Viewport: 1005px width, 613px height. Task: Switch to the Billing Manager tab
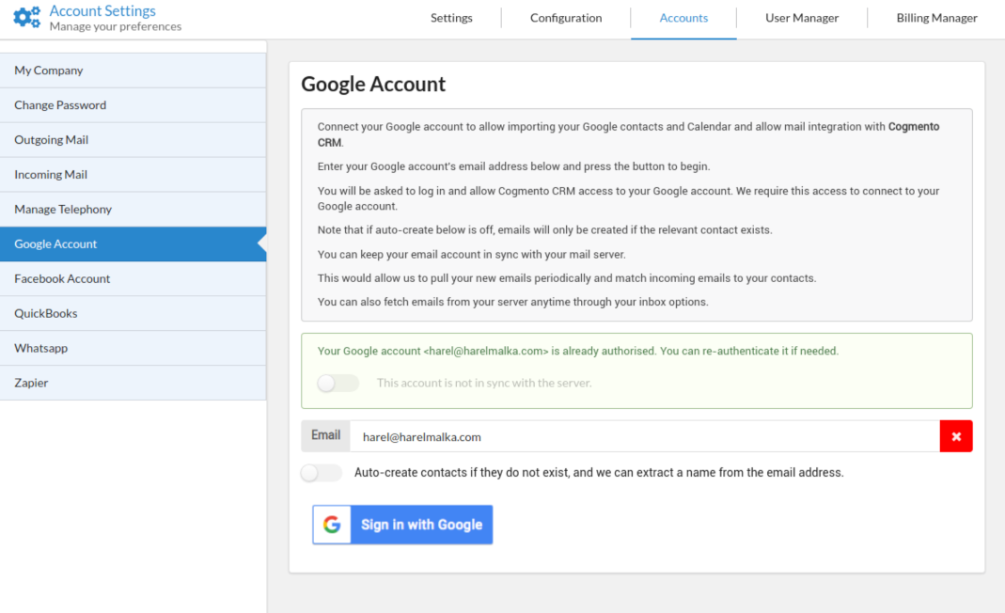point(936,17)
